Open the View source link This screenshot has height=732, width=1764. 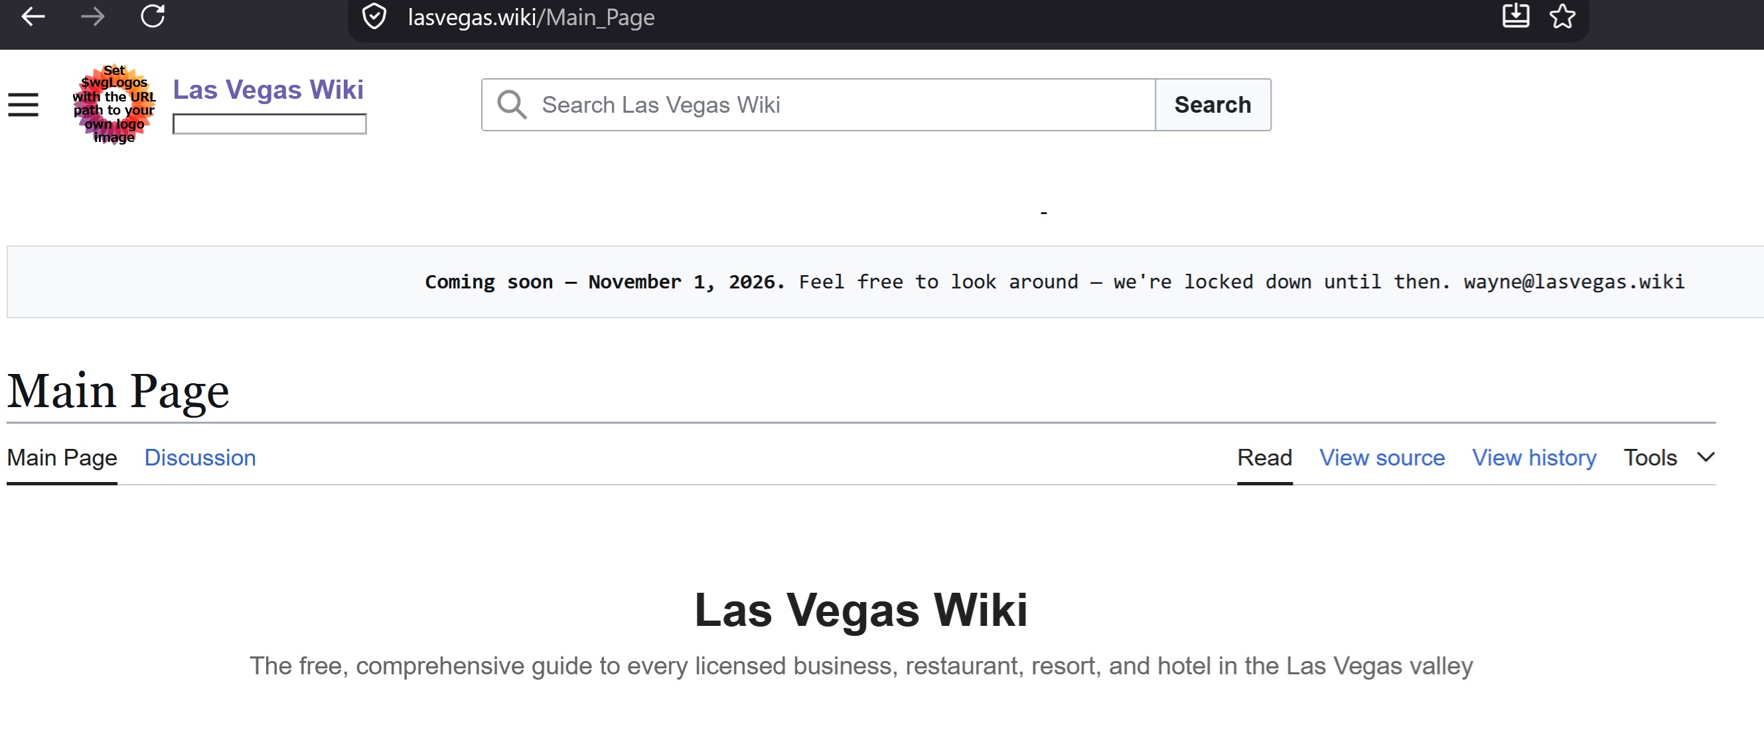(1382, 457)
